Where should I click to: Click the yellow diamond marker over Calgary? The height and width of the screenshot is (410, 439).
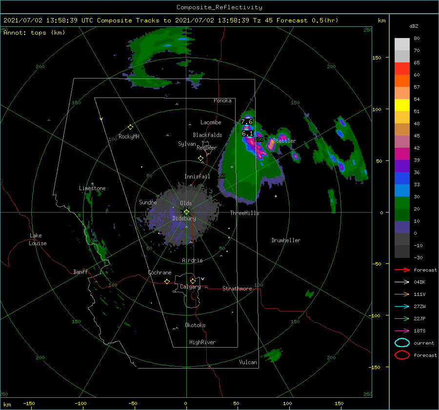193,281
